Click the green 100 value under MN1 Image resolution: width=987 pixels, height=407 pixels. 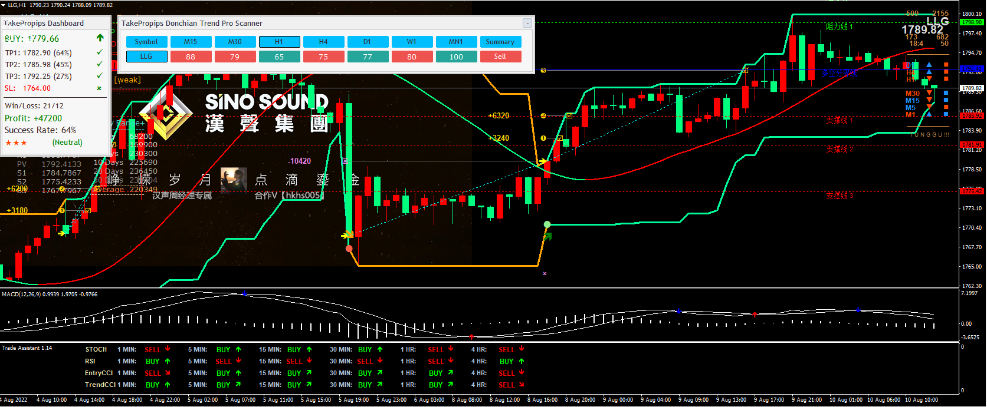point(456,57)
